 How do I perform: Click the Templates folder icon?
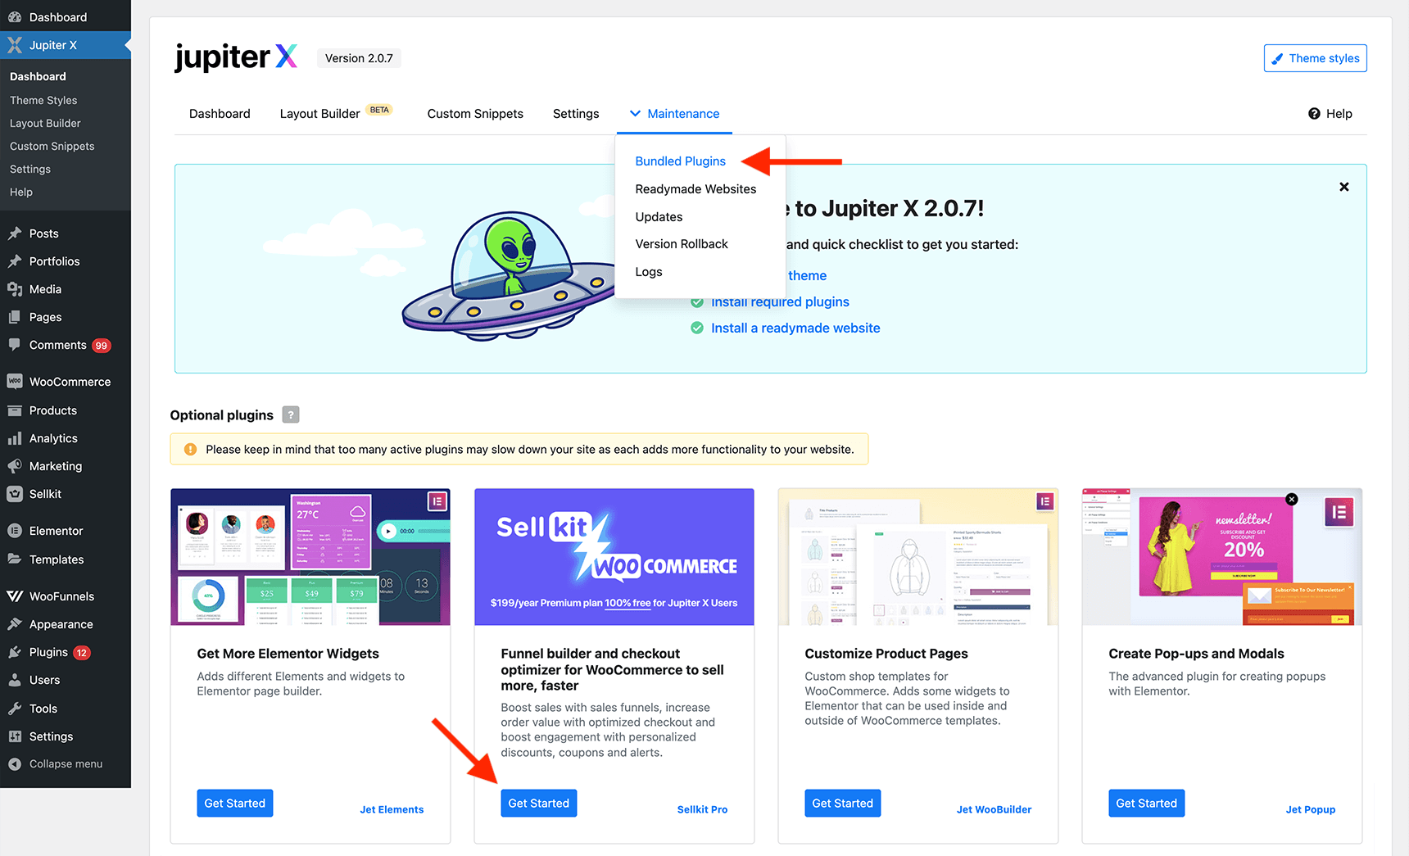[15, 559]
